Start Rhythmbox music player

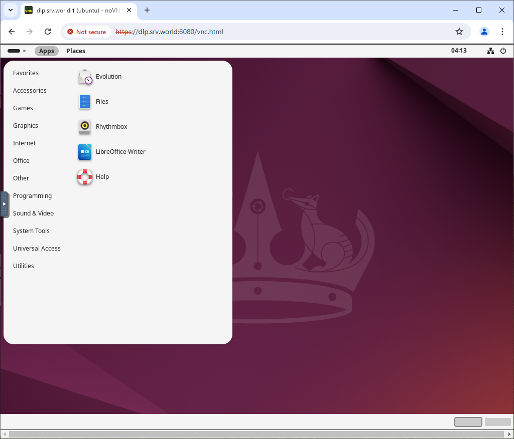click(85, 127)
